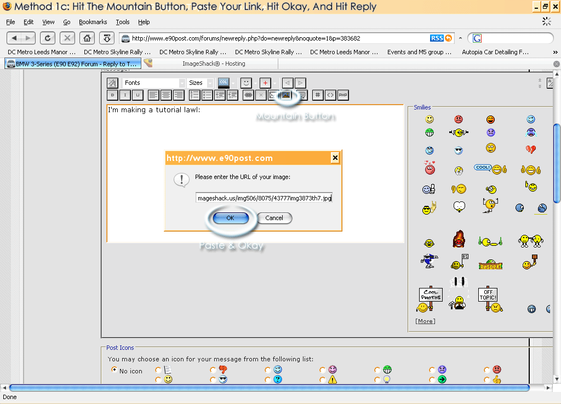This screenshot has height=404, width=561.
Task: Open the Bookmarks menu
Action: [93, 22]
